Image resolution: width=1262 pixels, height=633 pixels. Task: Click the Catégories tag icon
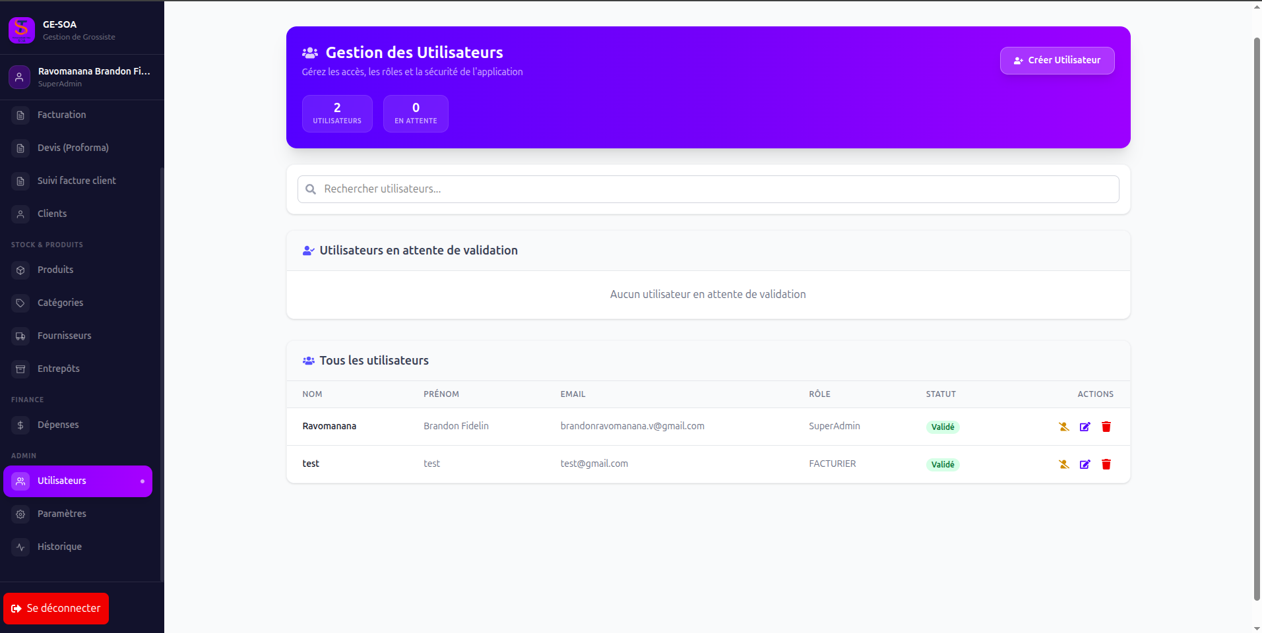point(20,303)
